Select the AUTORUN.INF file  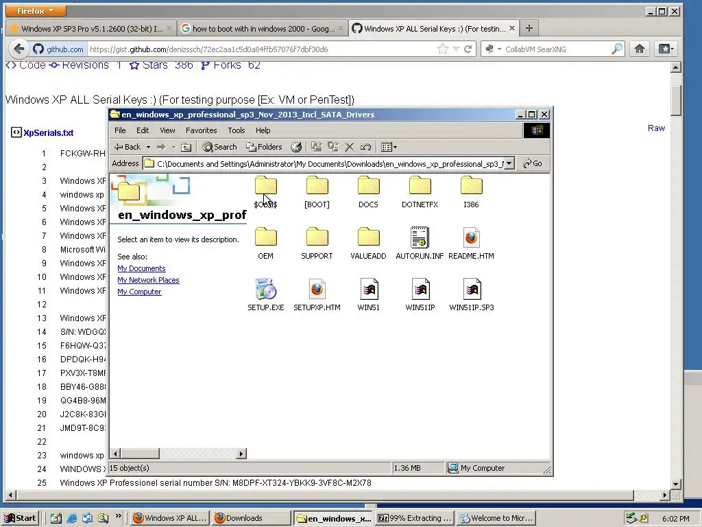[x=420, y=244]
